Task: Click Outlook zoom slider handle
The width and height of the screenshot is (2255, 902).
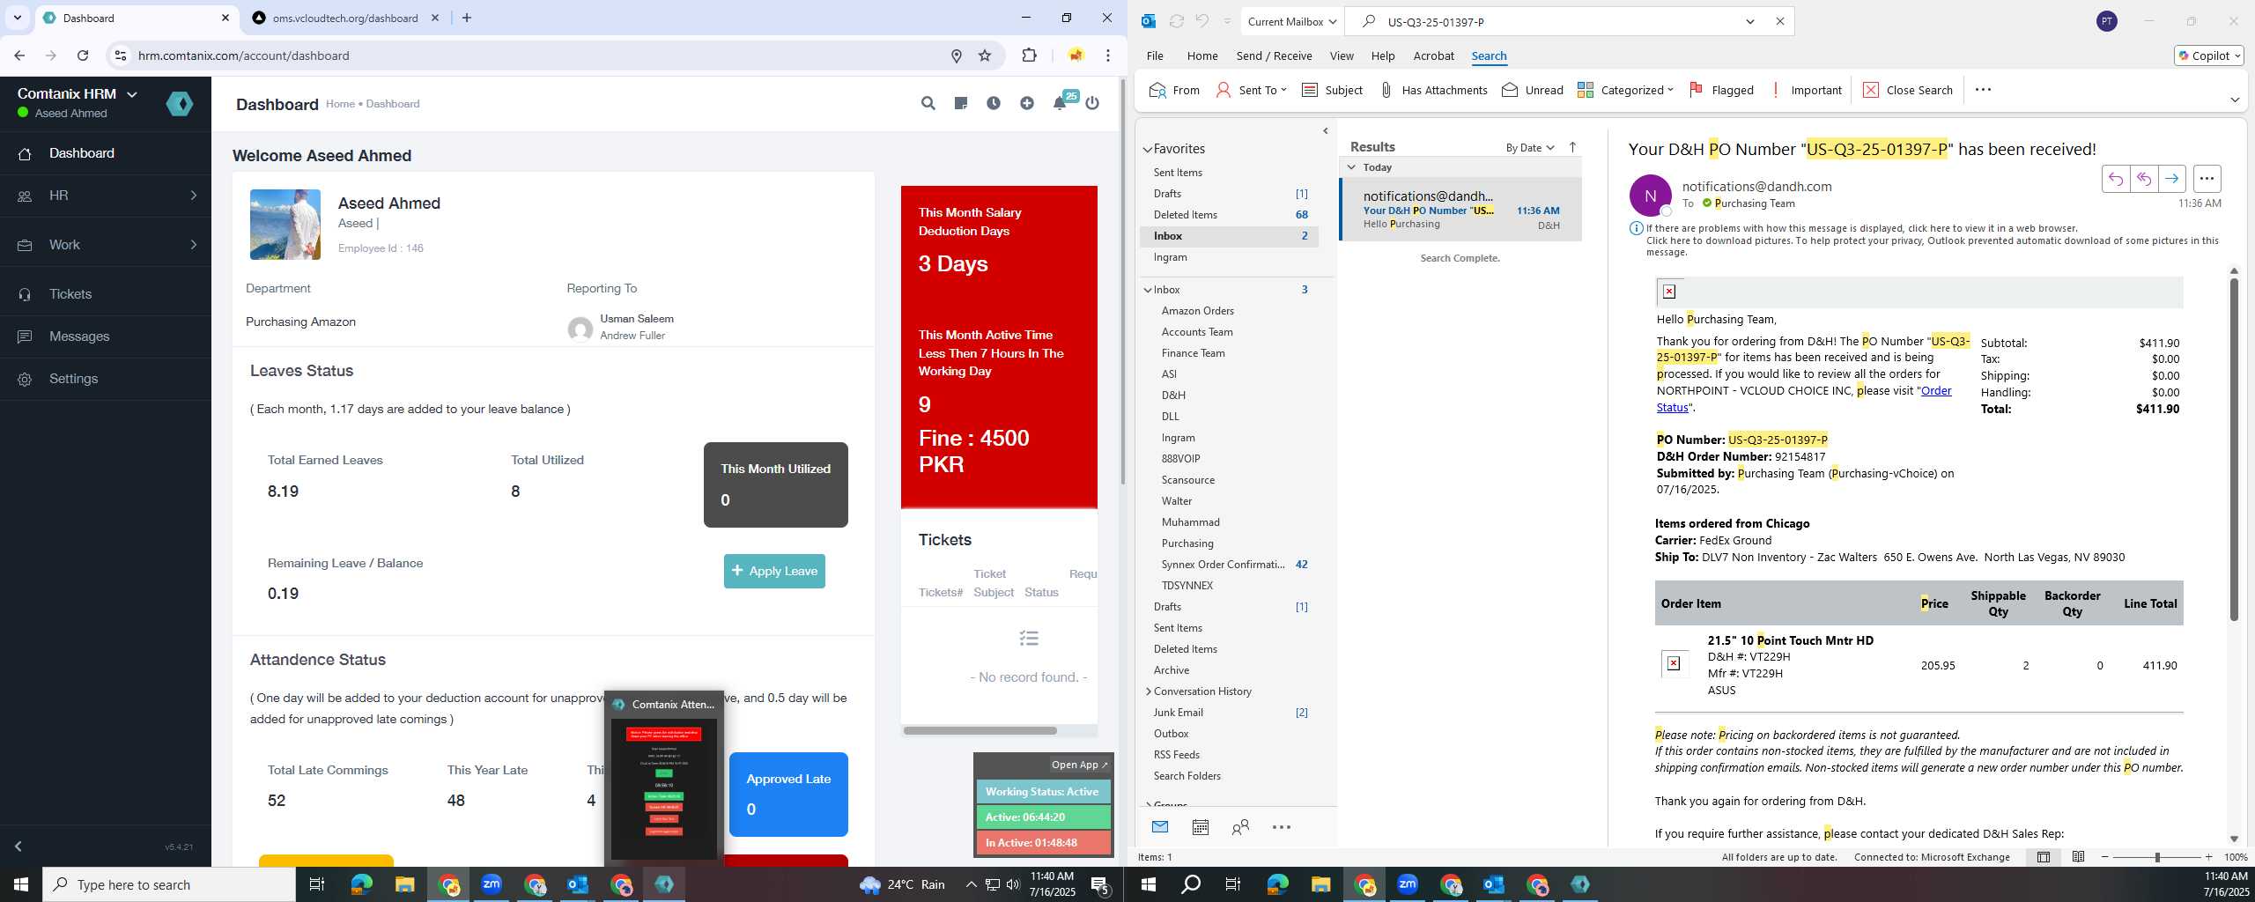Action: [2157, 856]
